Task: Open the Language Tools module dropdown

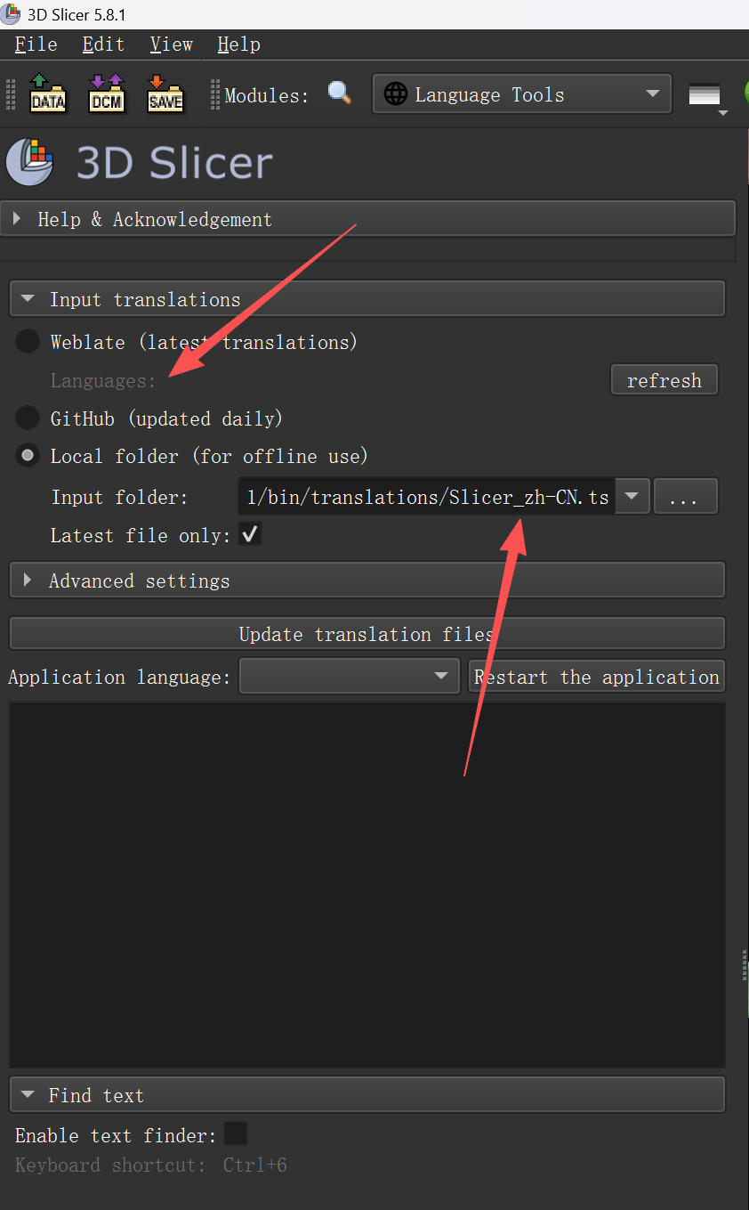Action: tap(521, 94)
